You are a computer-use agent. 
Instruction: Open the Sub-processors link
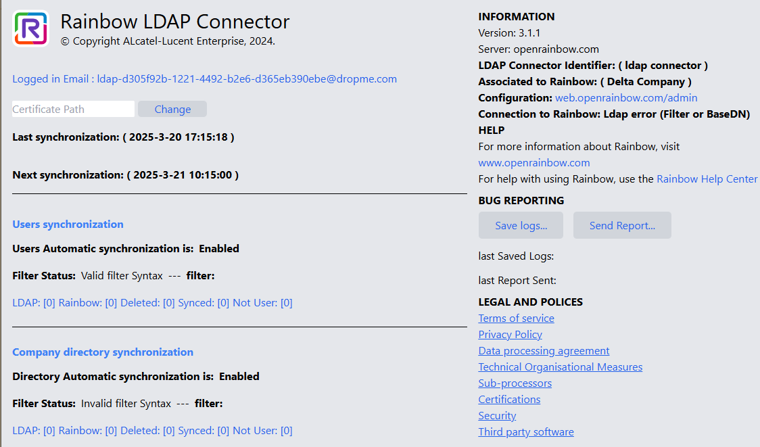pos(515,383)
